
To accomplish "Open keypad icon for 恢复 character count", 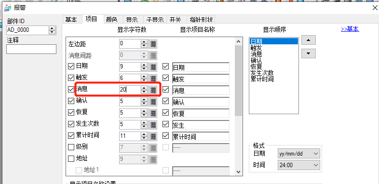I will pyautogui.click(x=153, y=113).
